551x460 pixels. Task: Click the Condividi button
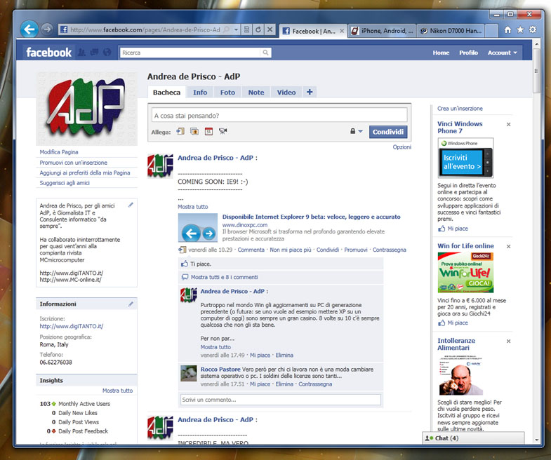(388, 132)
